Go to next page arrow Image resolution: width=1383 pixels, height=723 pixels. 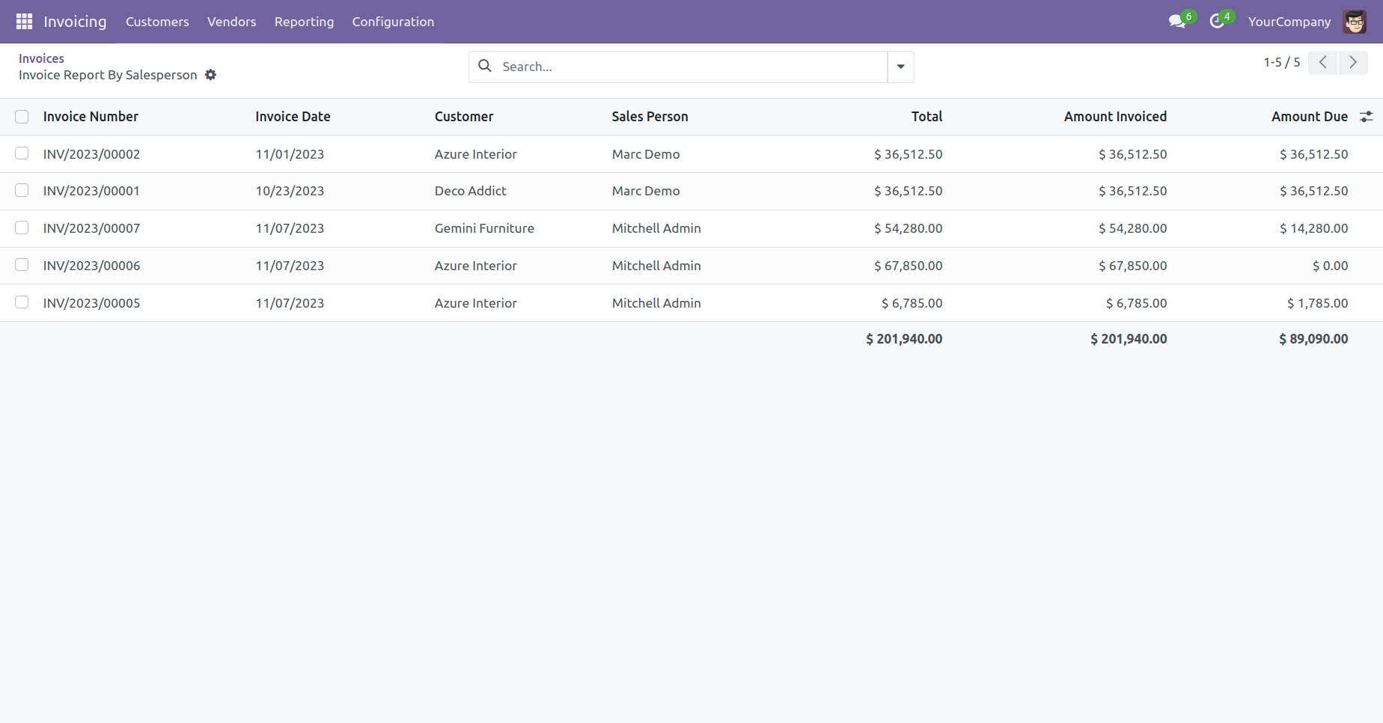[x=1353, y=63]
